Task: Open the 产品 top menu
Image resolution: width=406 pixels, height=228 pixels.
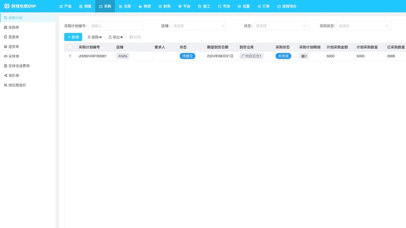Action: [x=65, y=6]
